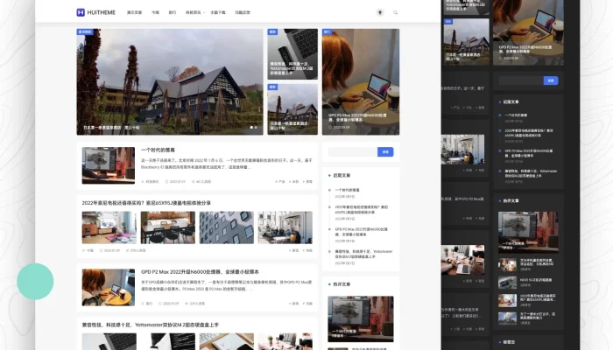Open the 今晚 menu item in the navbar
The height and width of the screenshot is (350, 613).
[155, 13]
